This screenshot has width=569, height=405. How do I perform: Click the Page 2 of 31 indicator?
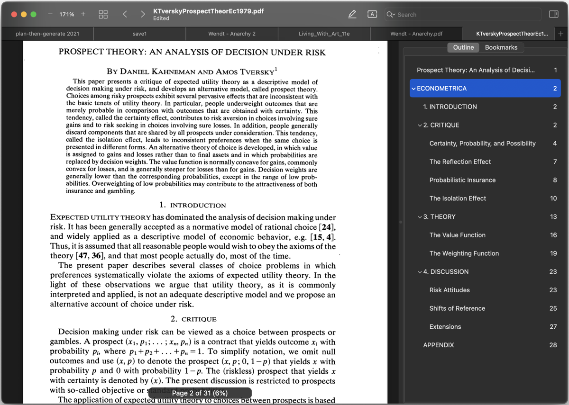coord(200,393)
